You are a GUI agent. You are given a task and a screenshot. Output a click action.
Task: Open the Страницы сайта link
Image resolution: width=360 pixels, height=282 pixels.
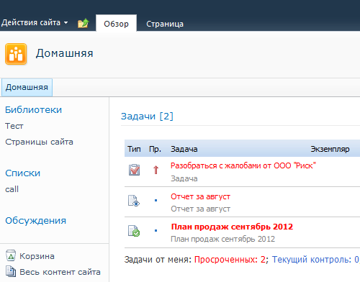coord(39,142)
